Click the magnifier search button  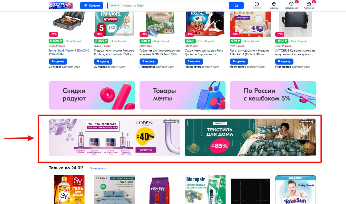tap(236, 5)
